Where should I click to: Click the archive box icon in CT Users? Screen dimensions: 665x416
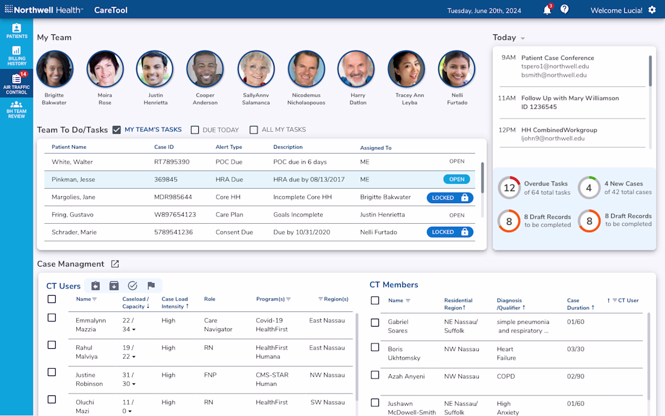click(114, 286)
